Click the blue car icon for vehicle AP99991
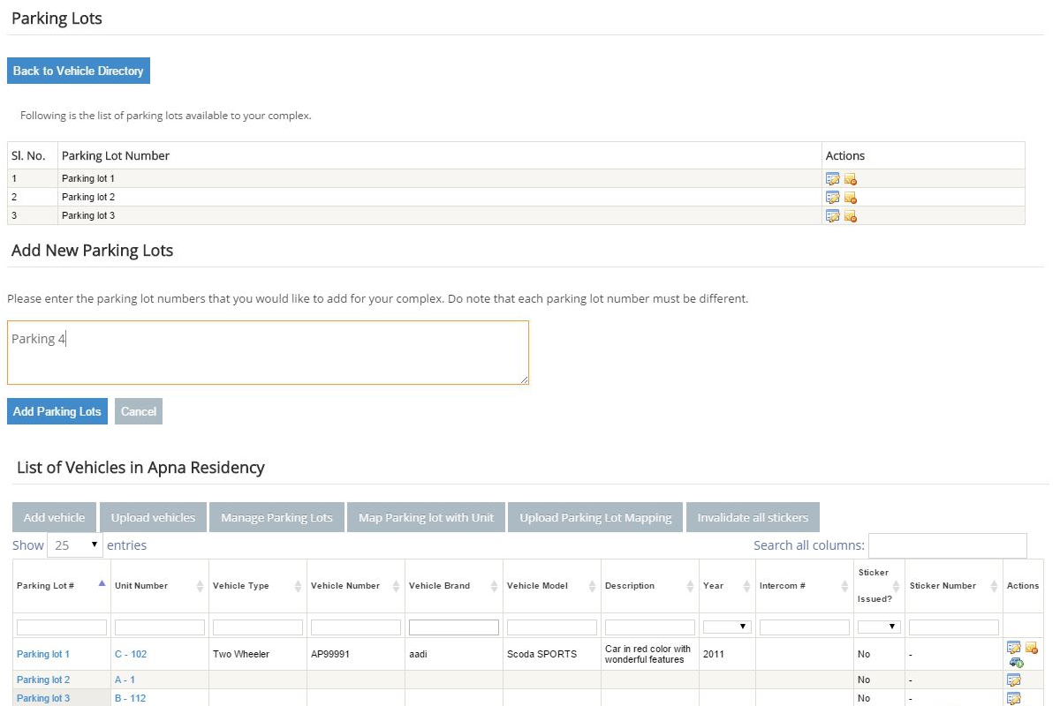 tap(1016, 662)
